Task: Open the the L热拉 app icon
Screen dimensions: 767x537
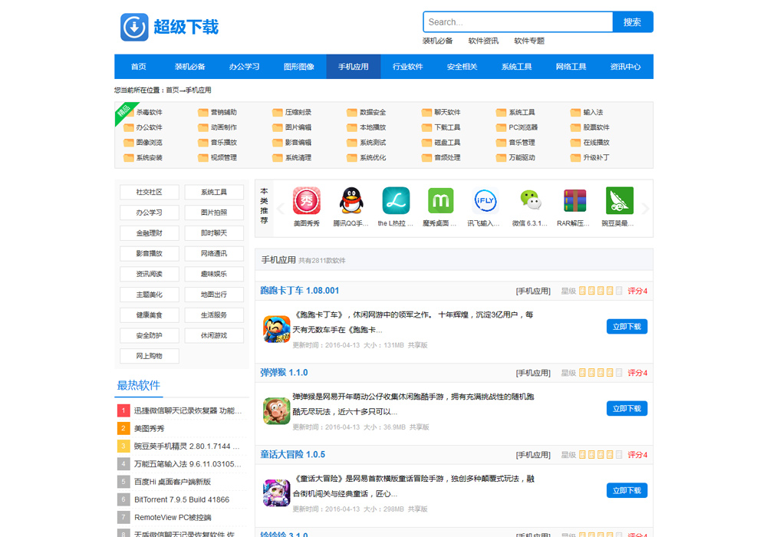Action: [396, 200]
